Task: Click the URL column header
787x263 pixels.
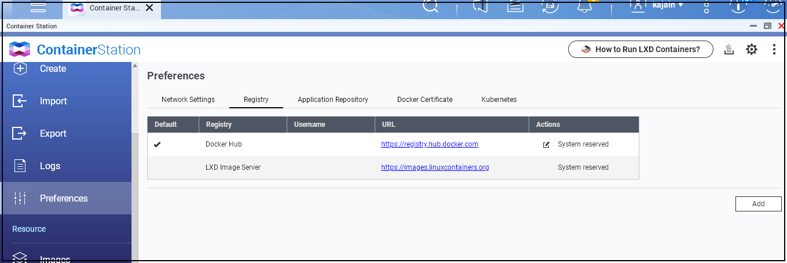Action: [452, 125]
